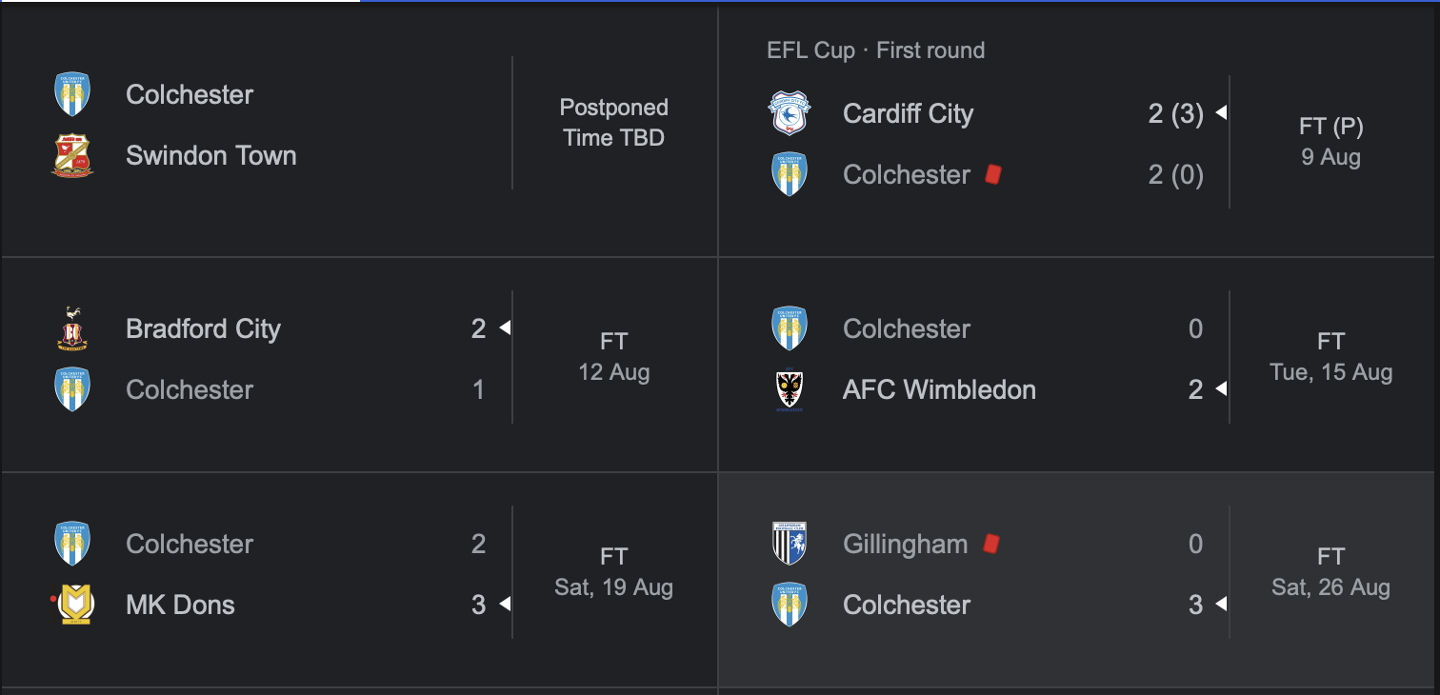Click Colchester crest in the postponed match
Image resolution: width=1440 pixels, height=695 pixels.
click(x=72, y=95)
